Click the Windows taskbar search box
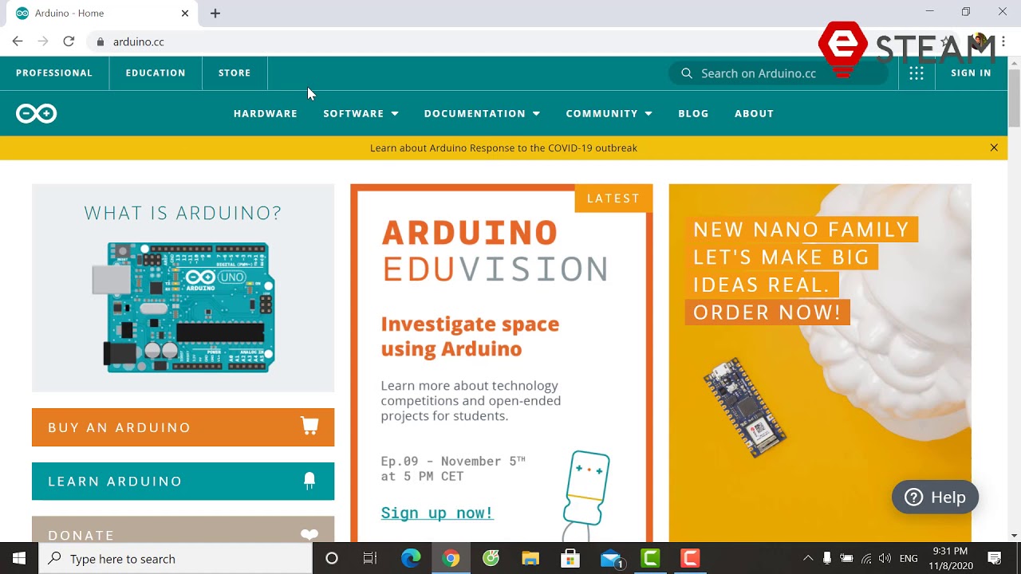The width and height of the screenshot is (1021, 574). 175,559
